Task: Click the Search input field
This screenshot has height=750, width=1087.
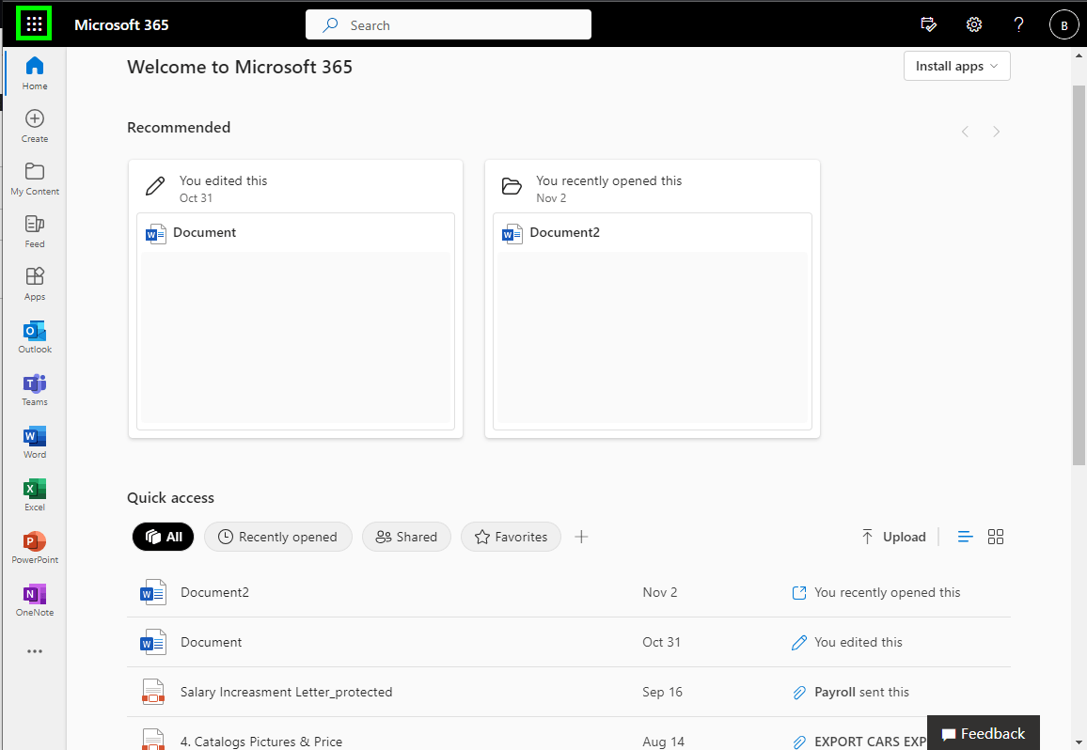Action: point(448,23)
